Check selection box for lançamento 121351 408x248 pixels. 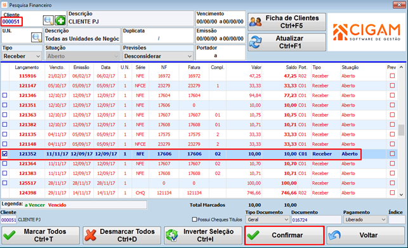(x=4, y=105)
